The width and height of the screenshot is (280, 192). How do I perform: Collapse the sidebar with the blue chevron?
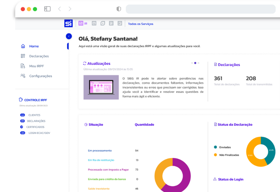coord(69,36)
